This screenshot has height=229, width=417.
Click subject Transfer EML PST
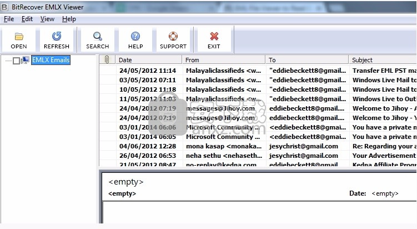(x=384, y=71)
